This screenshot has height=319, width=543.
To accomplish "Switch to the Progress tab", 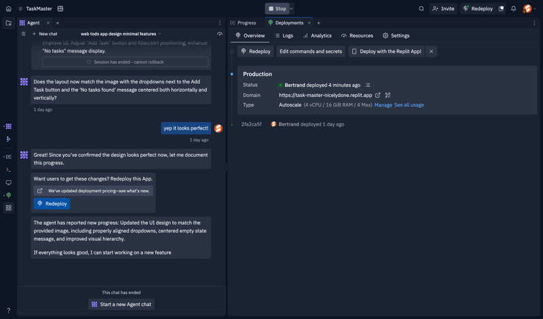I will 243,23.
